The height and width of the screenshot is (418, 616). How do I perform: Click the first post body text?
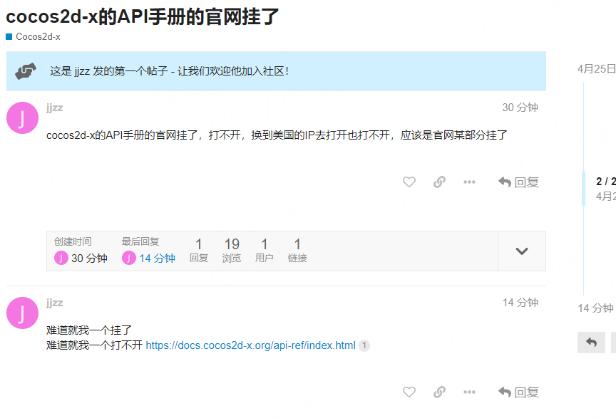point(277,135)
